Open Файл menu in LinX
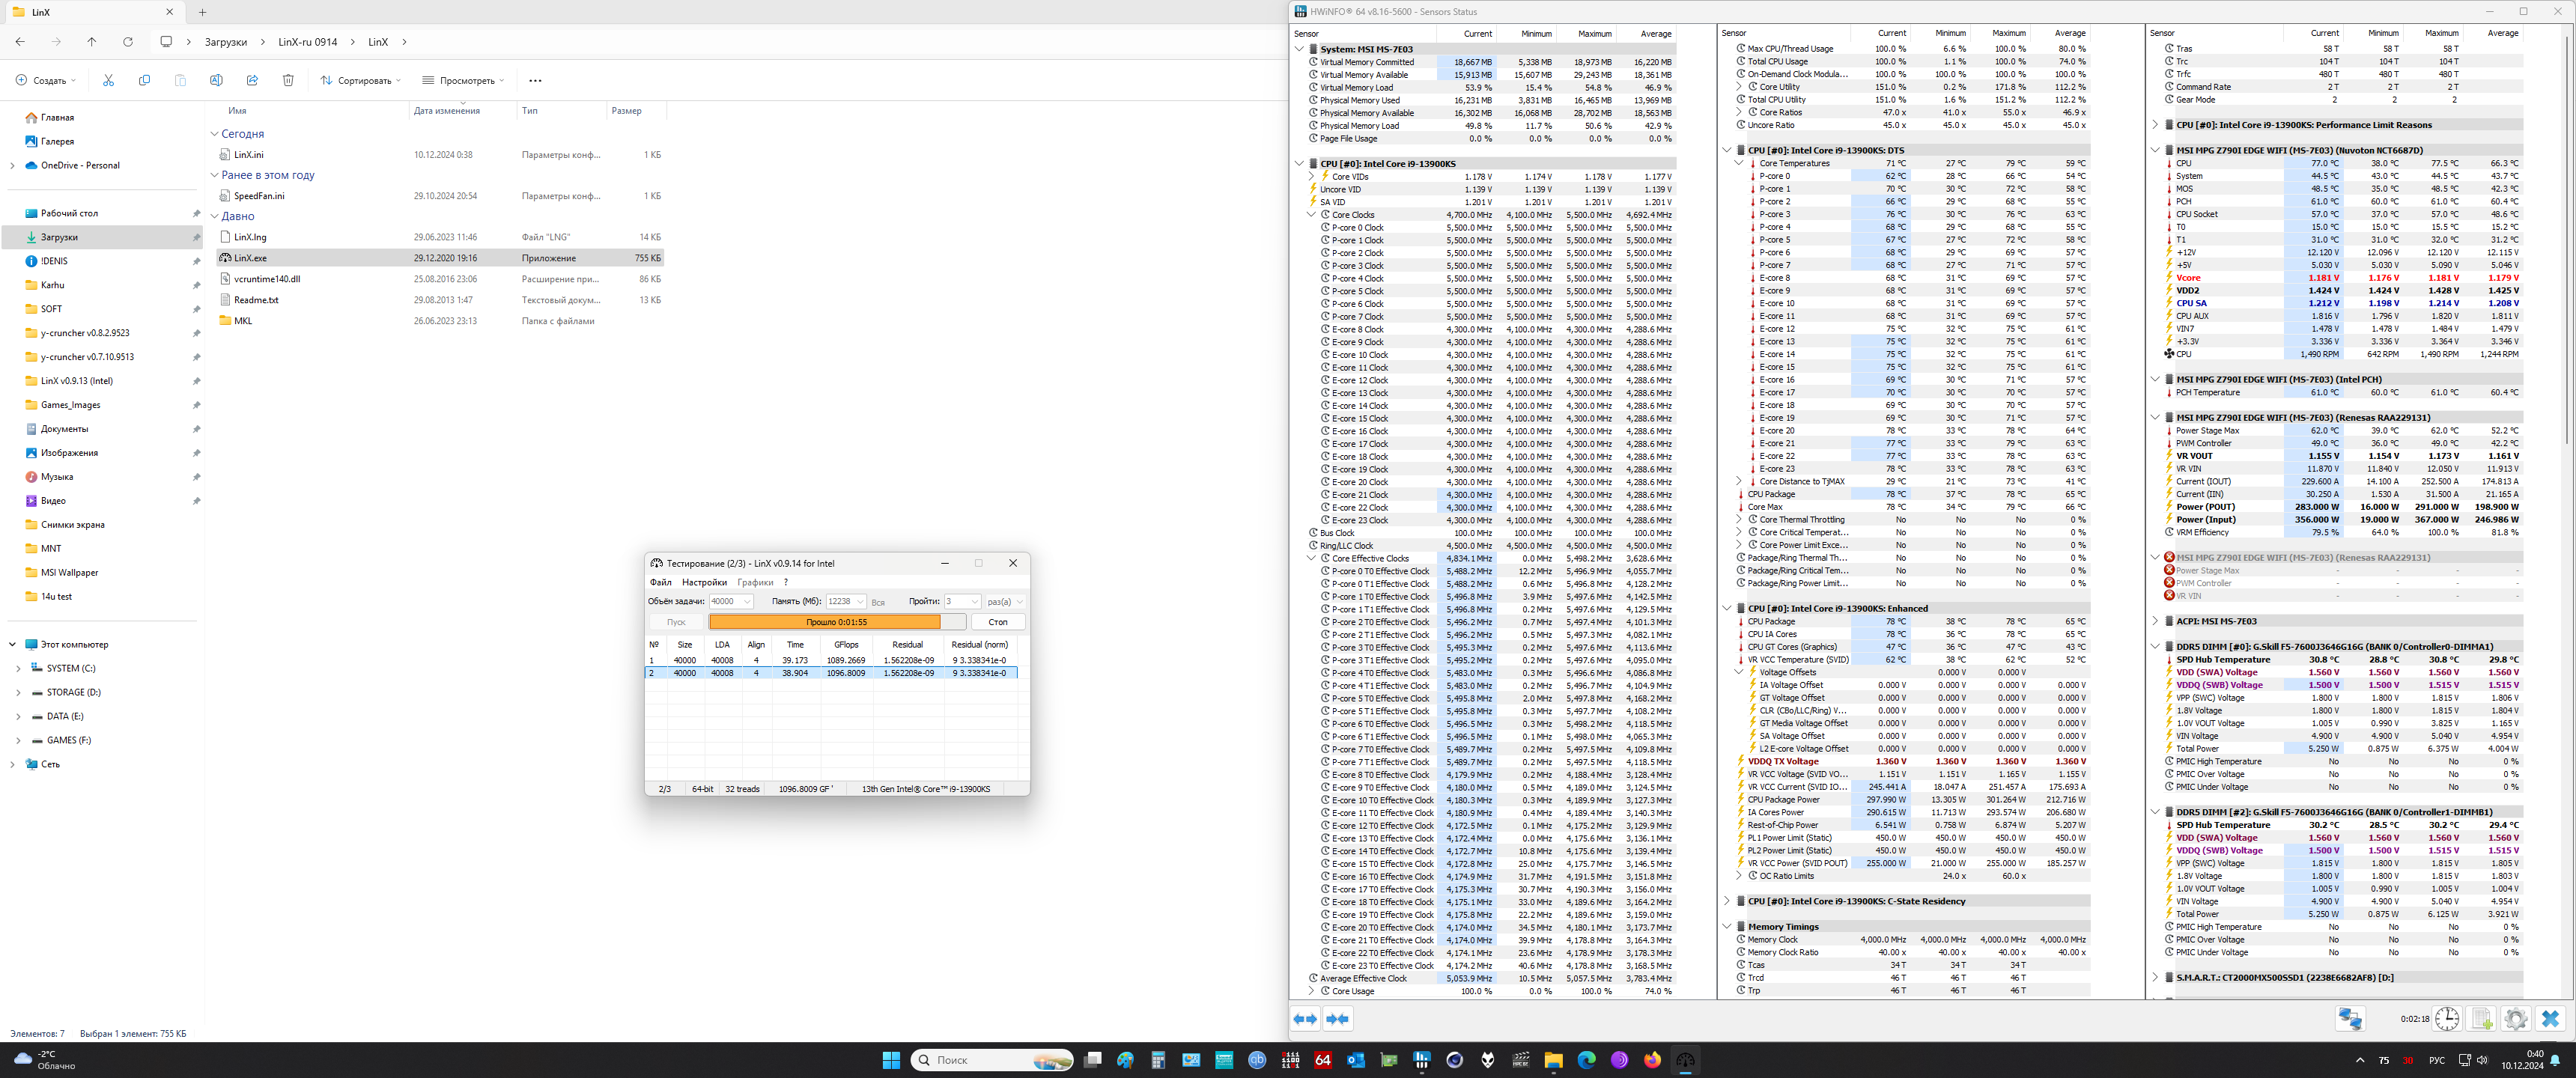Screen dimensions: 2576x1078 click(660, 582)
